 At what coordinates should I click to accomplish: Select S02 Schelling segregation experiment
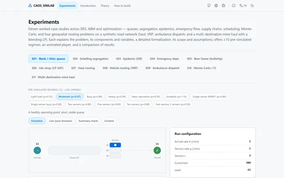tap(91, 59)
